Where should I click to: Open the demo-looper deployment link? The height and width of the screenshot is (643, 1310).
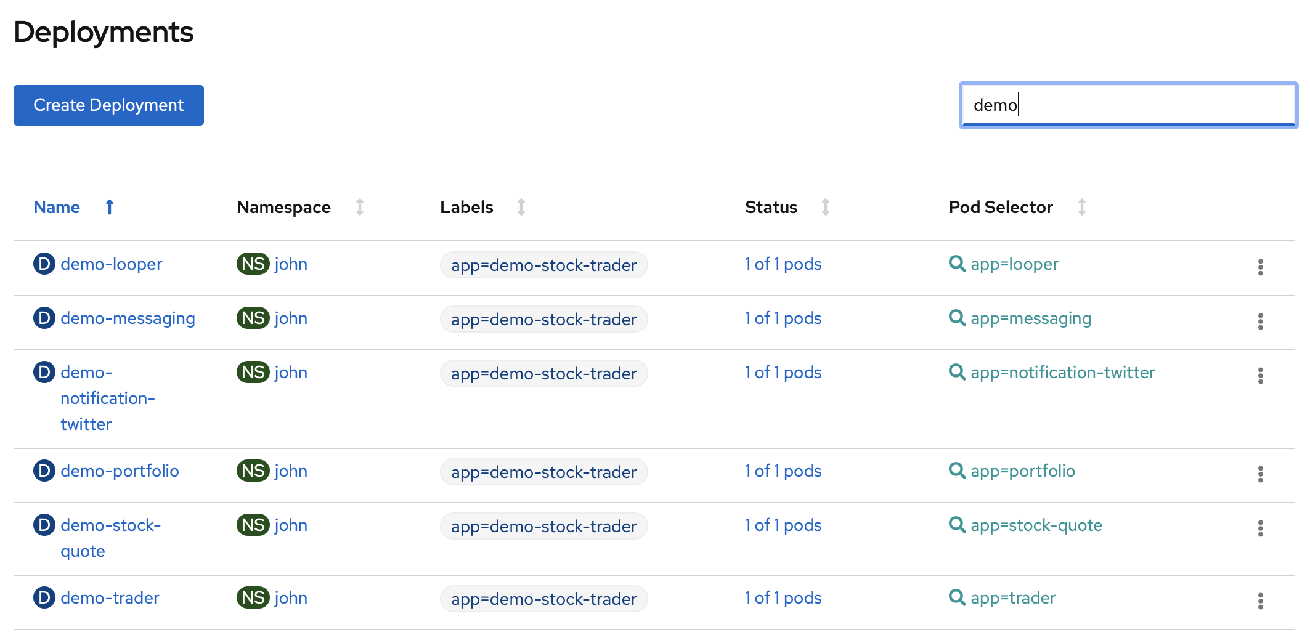point(112,264)
